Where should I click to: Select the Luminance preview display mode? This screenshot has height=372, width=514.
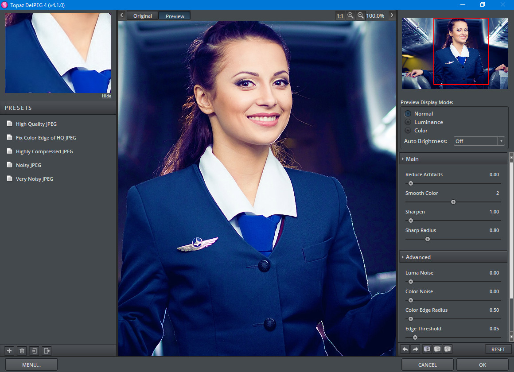tap(408, 122)
